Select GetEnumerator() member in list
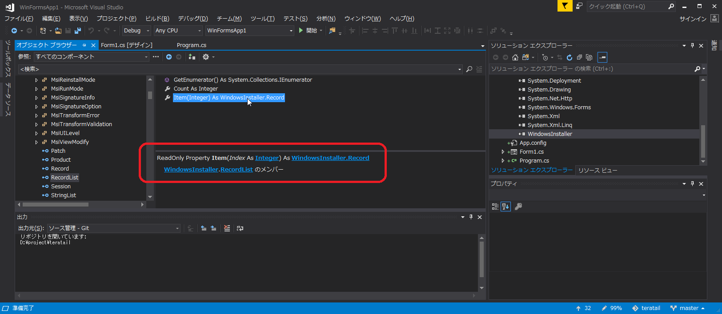 tap(243, 80)
